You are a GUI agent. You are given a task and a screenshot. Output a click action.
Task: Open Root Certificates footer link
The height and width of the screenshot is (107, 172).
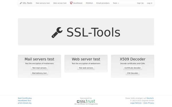[x=25, y=98]
